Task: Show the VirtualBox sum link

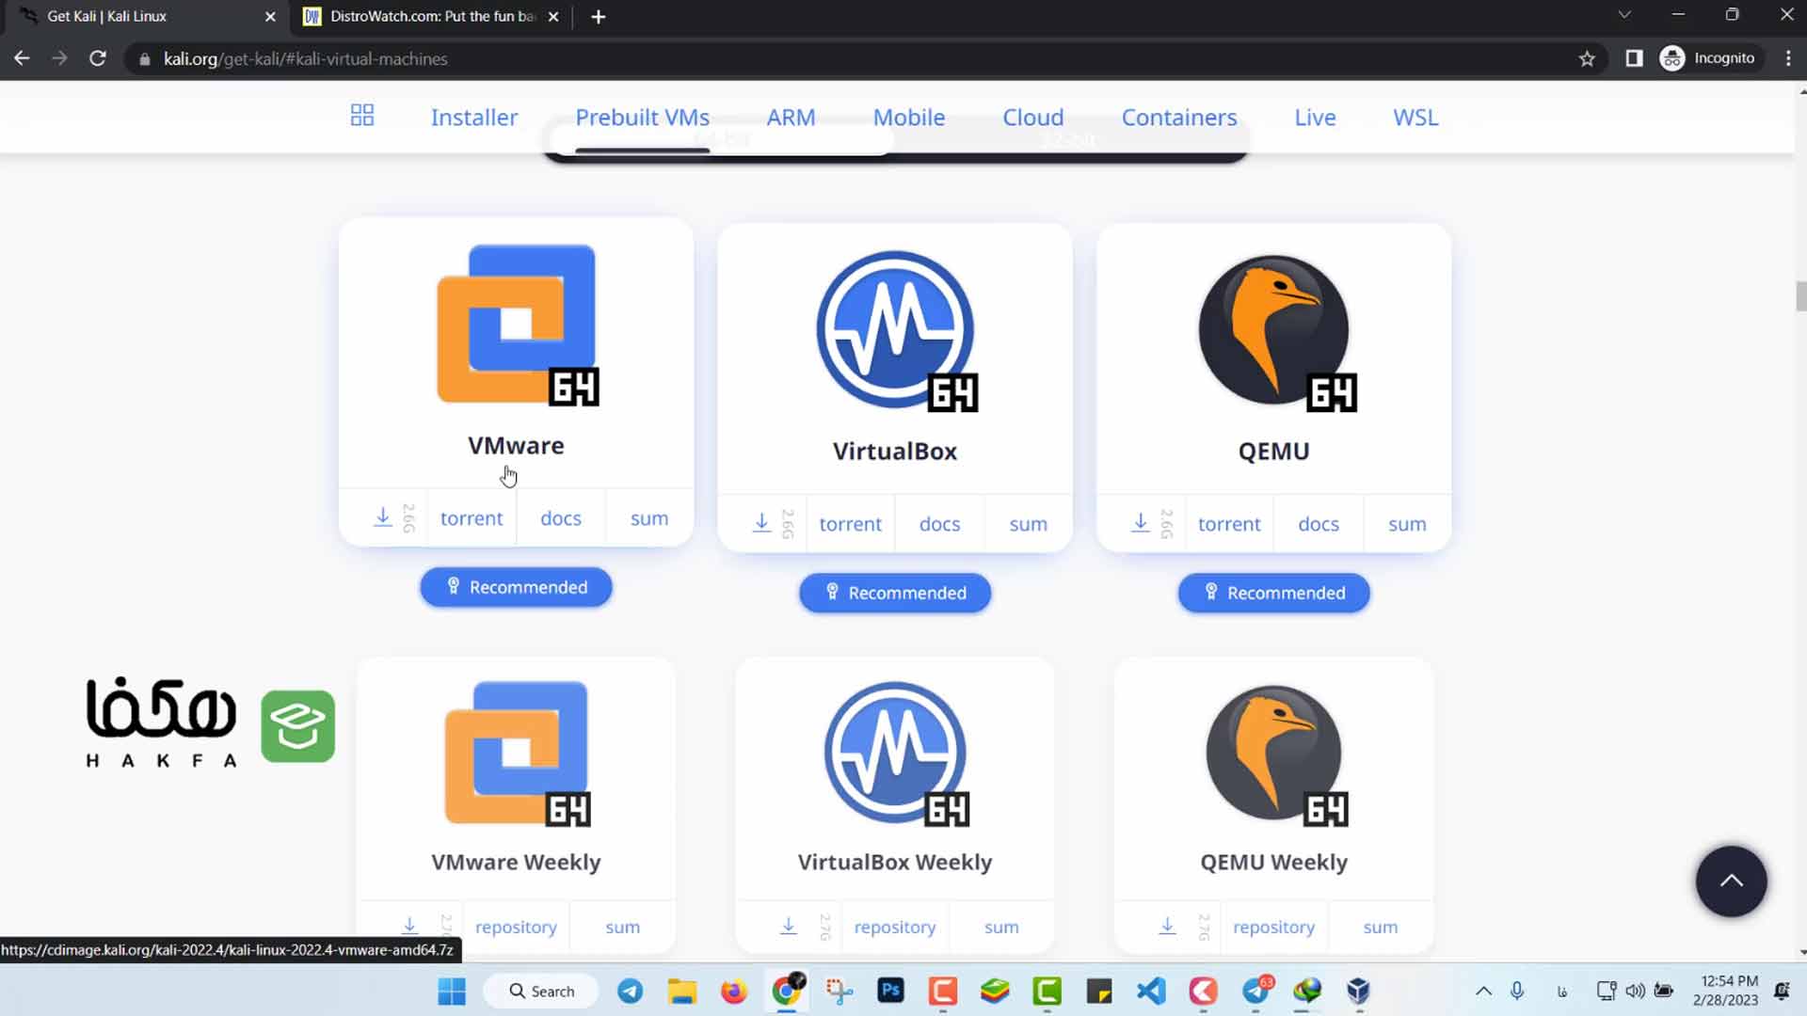Action: tap(1029, 524)
